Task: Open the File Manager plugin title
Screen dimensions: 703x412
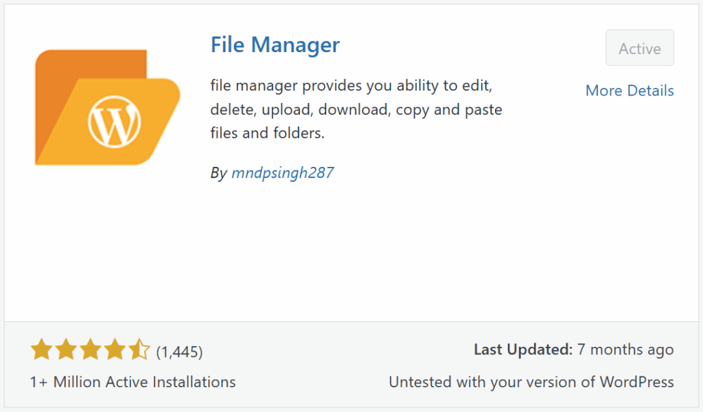Action: coord(275,44)
